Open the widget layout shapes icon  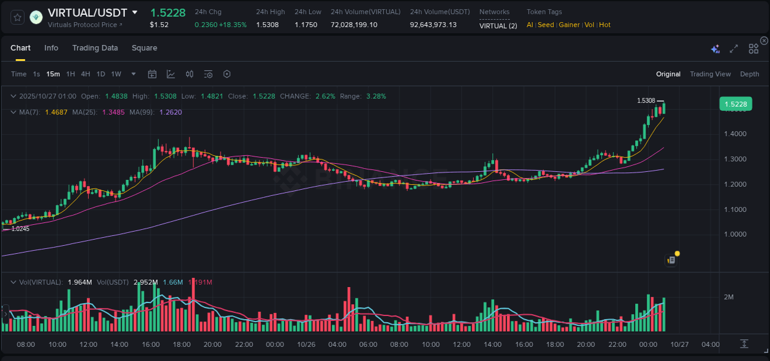coord(753,48)
